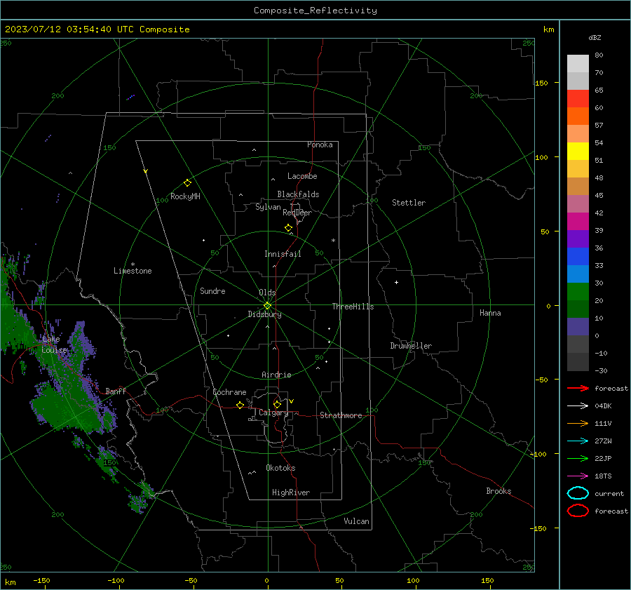Click the purple swatch between 39 and 36 dBZ
This screenshot has height=590, width=631.
[x=578, y=239]
